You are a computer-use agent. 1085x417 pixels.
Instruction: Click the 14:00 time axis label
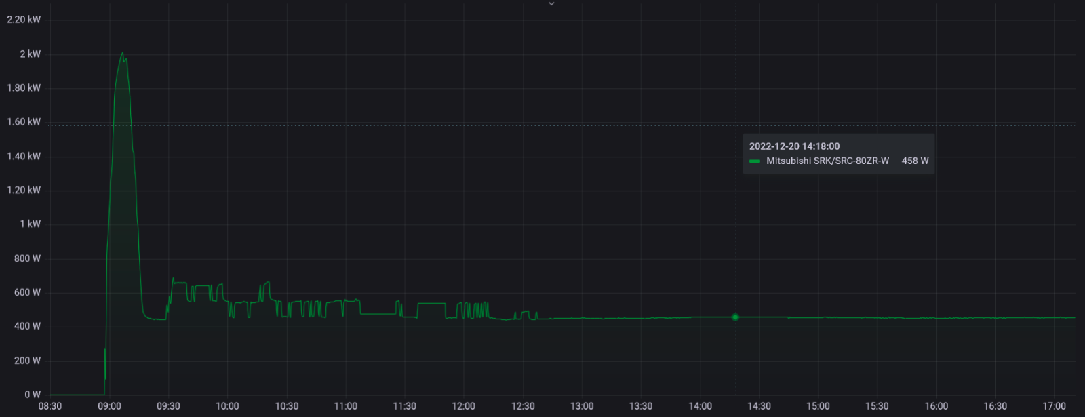pyautogui.click(x=701, y=406)
